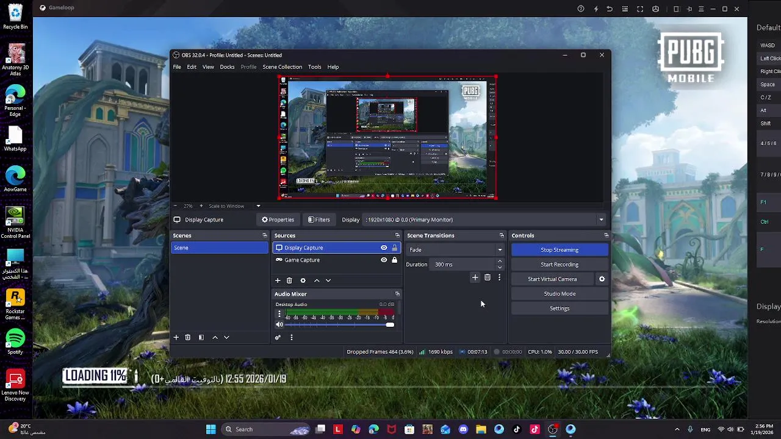Image resolution: width=781 pixels, height=439 pixels.
Task: Open OBS Settings button
Action: pyautogui.click(x=560, y=308)
